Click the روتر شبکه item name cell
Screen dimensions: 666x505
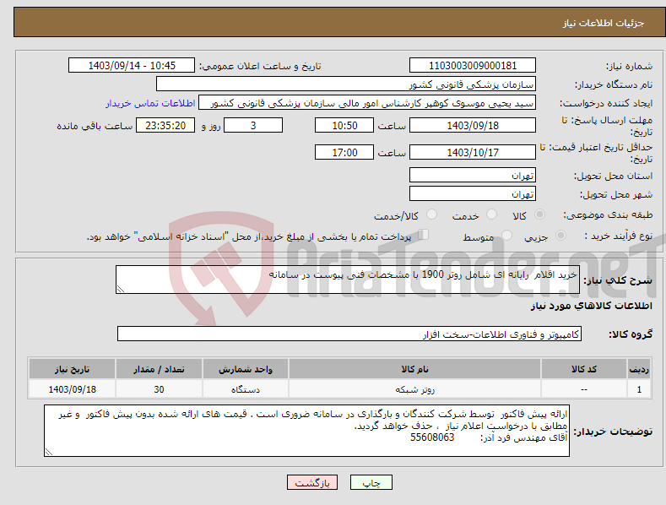(x=415, y=389)
